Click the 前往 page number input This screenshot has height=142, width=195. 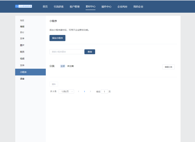(x=104, y=91)
